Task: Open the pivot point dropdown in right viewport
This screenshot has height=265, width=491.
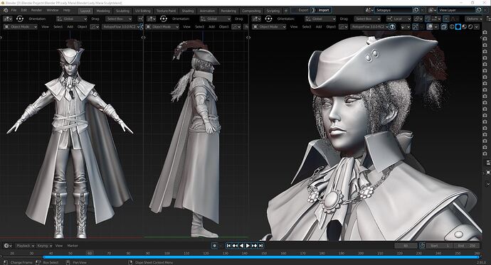Action: click(x=418, y=18)
